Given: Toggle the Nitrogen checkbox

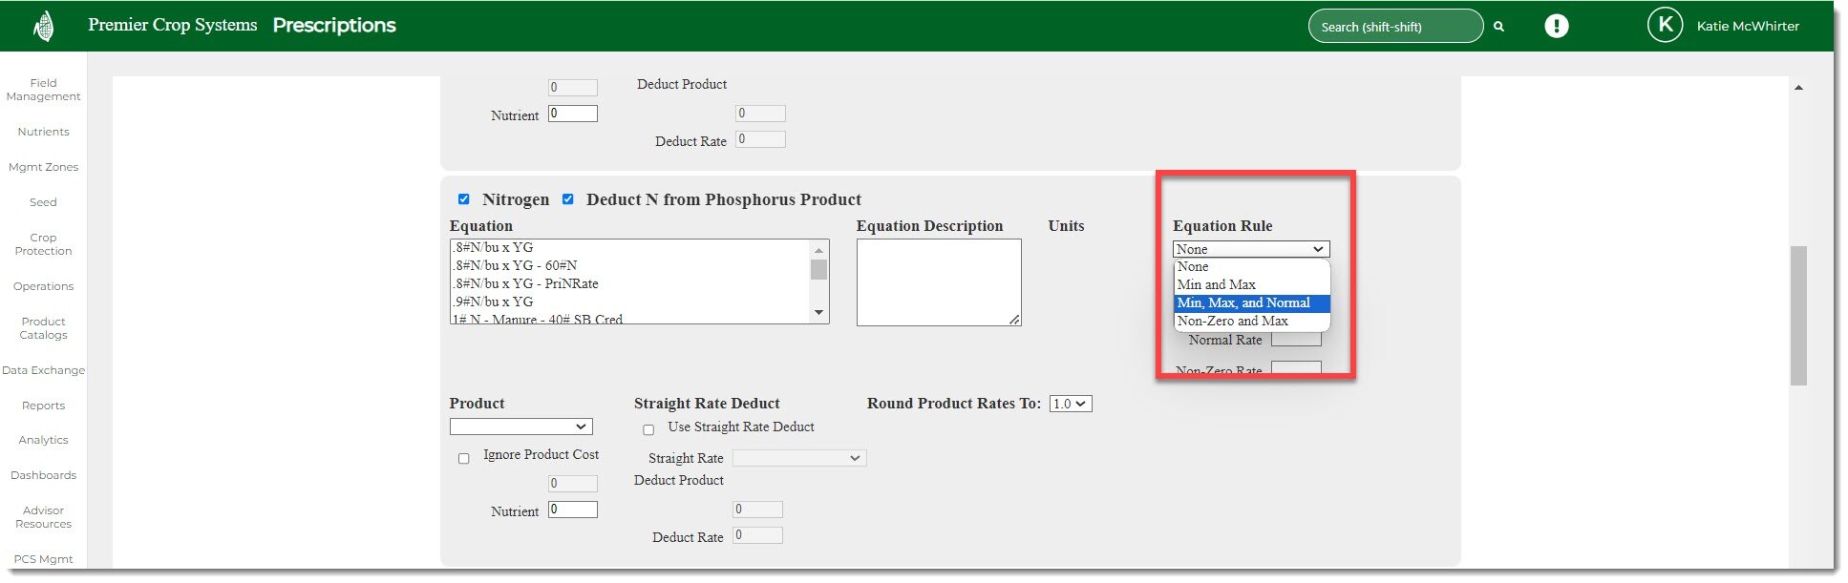Looking at the screenshot, I should [464, 199].
